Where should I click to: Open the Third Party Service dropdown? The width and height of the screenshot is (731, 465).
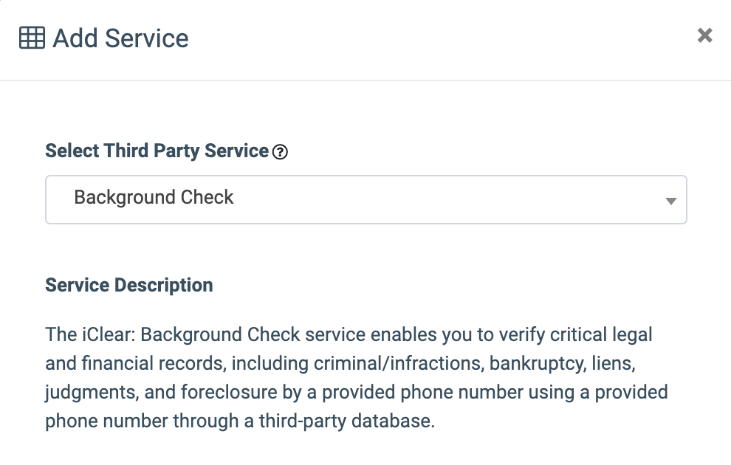click(365, 199)
